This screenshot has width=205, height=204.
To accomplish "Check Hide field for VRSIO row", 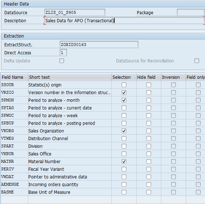I will [x=149, y=92].
